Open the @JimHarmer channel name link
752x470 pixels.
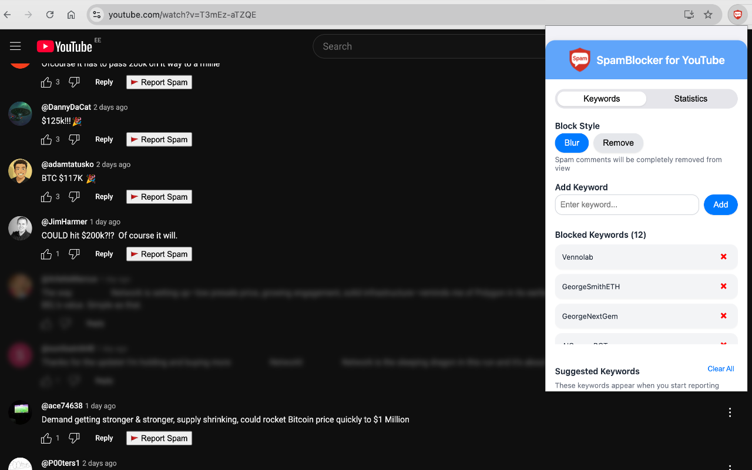coord(65,222)
